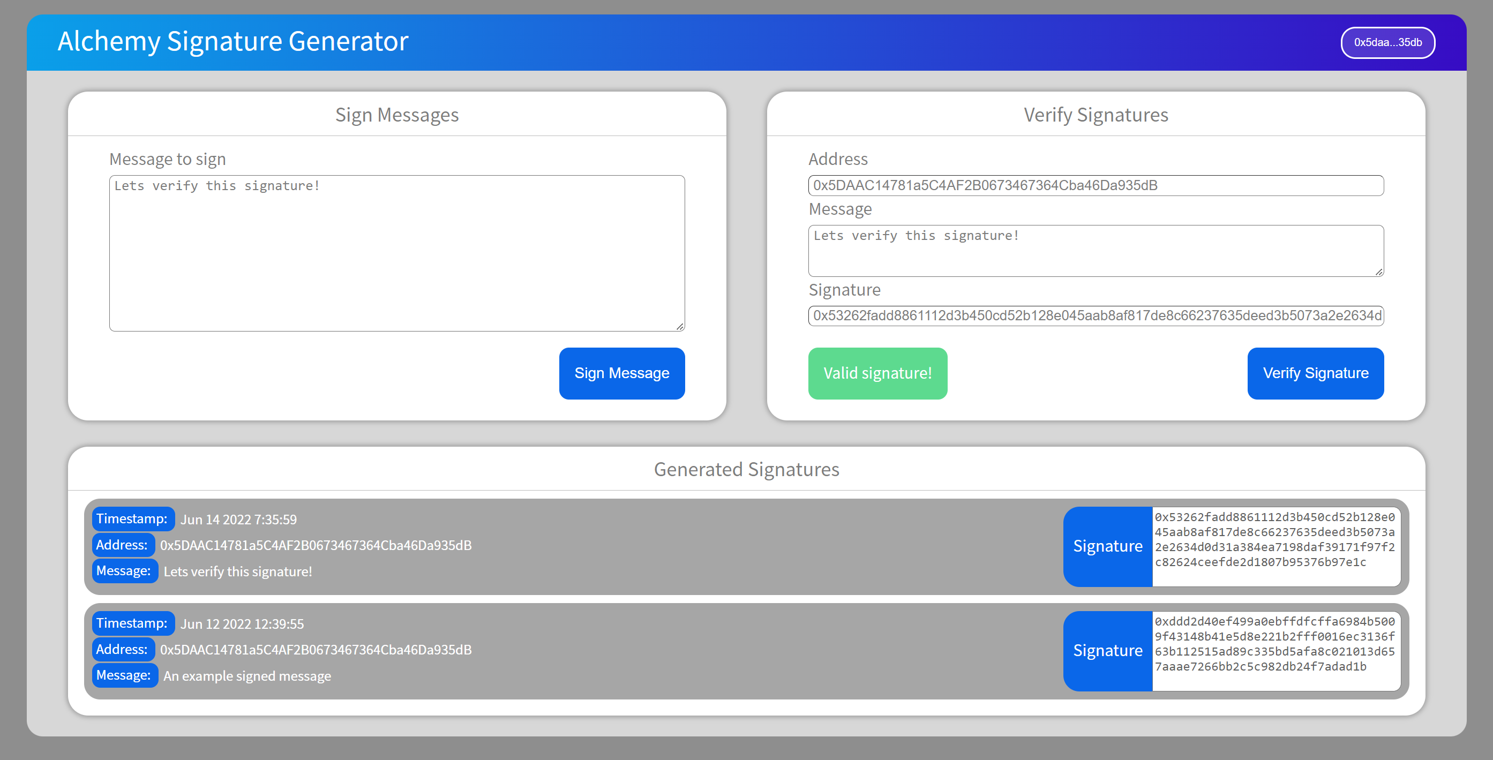Click the Verify Signature button
The height and width of the screenshot is (760, 1493).
tap(1315, 373)
